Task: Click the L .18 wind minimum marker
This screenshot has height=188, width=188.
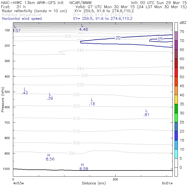Action: (x=92, y=102)
